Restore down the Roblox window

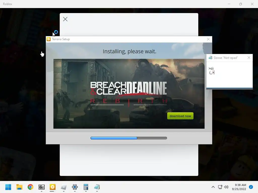(x=241, y=4)
